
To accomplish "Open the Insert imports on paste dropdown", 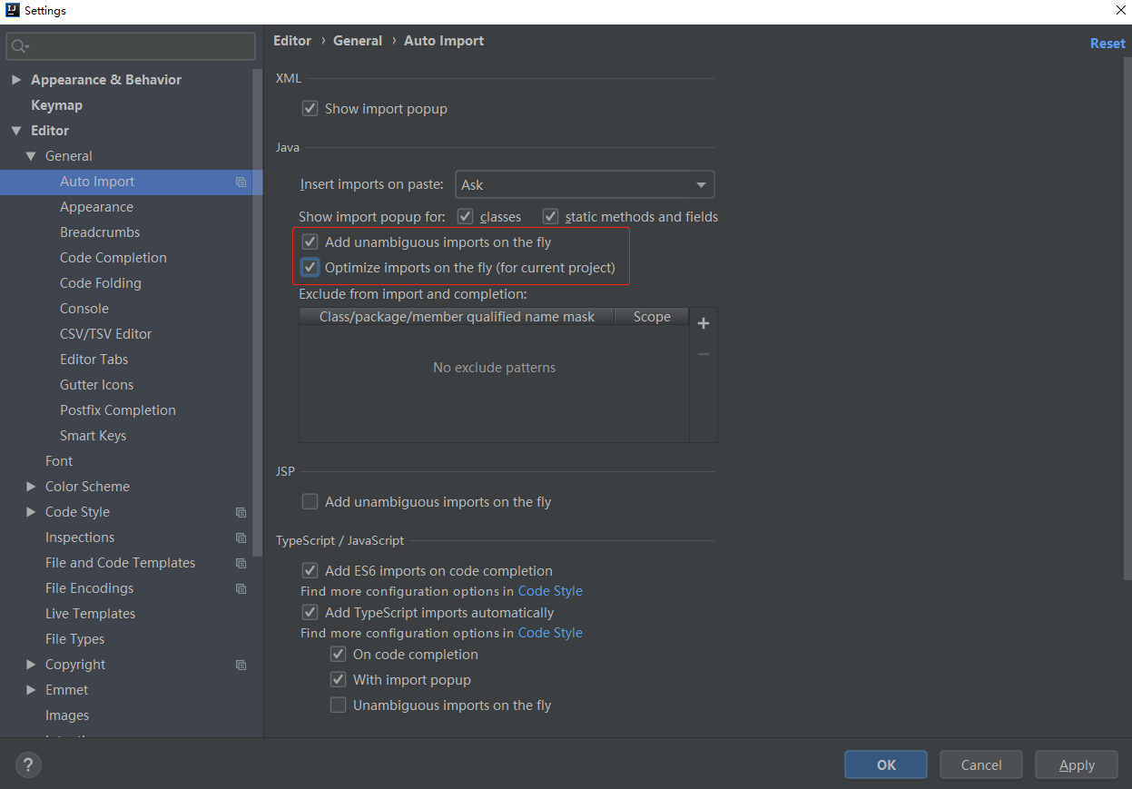I will [x=585, y=184].
